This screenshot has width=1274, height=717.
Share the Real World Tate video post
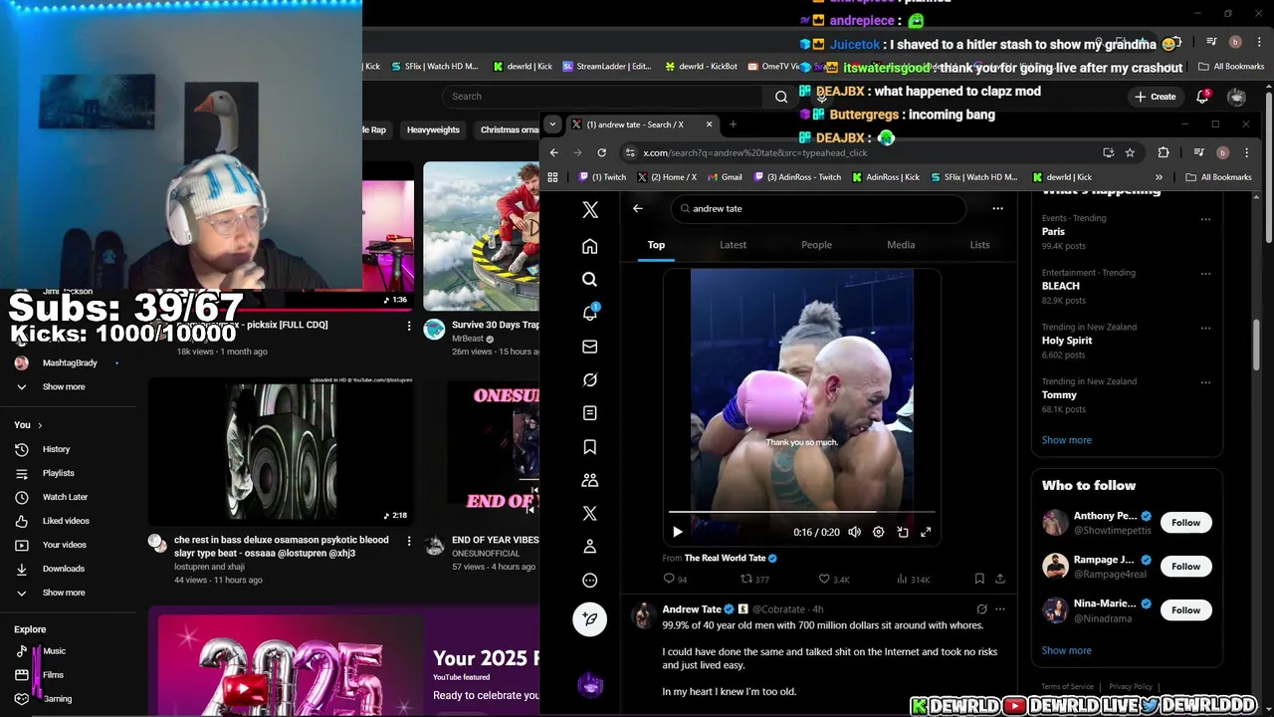click(1000, 579)
